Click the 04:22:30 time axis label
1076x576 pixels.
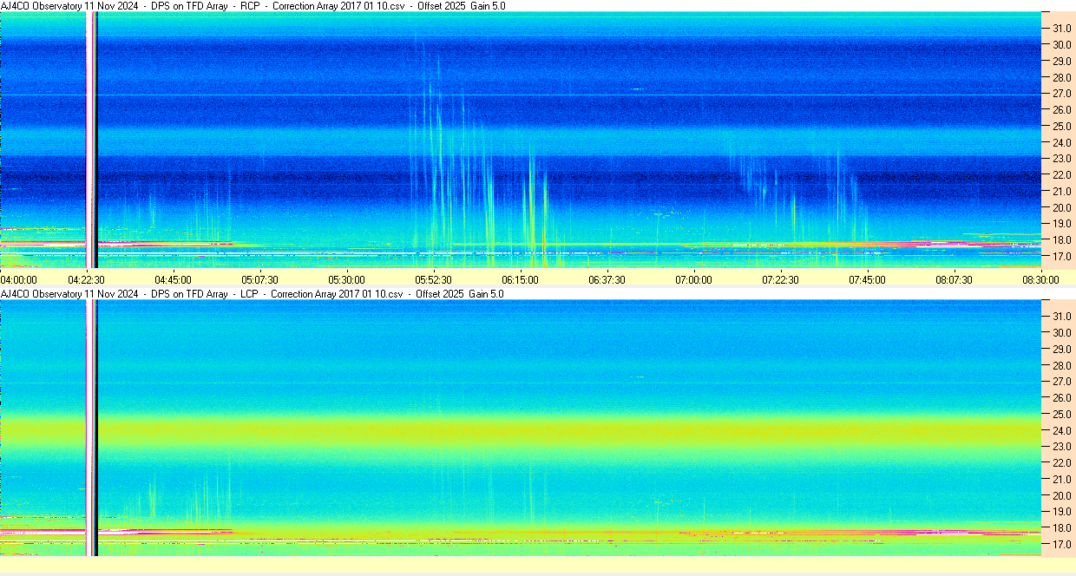[x=87, y=279]
